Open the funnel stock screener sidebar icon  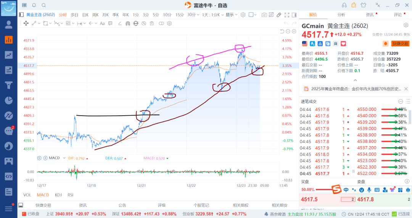click(x=9, y=85)
